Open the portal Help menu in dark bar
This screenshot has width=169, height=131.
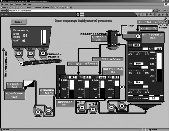[6, 14]
